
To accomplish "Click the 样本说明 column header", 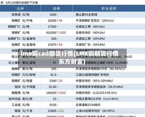I will click(109, 8).
